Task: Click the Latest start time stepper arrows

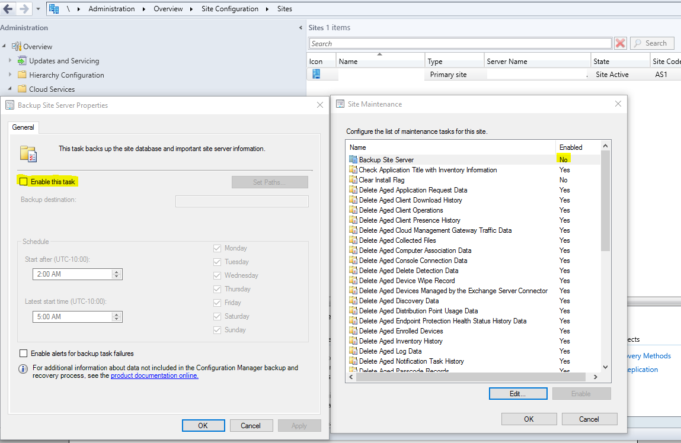Action: pos(116,317)
